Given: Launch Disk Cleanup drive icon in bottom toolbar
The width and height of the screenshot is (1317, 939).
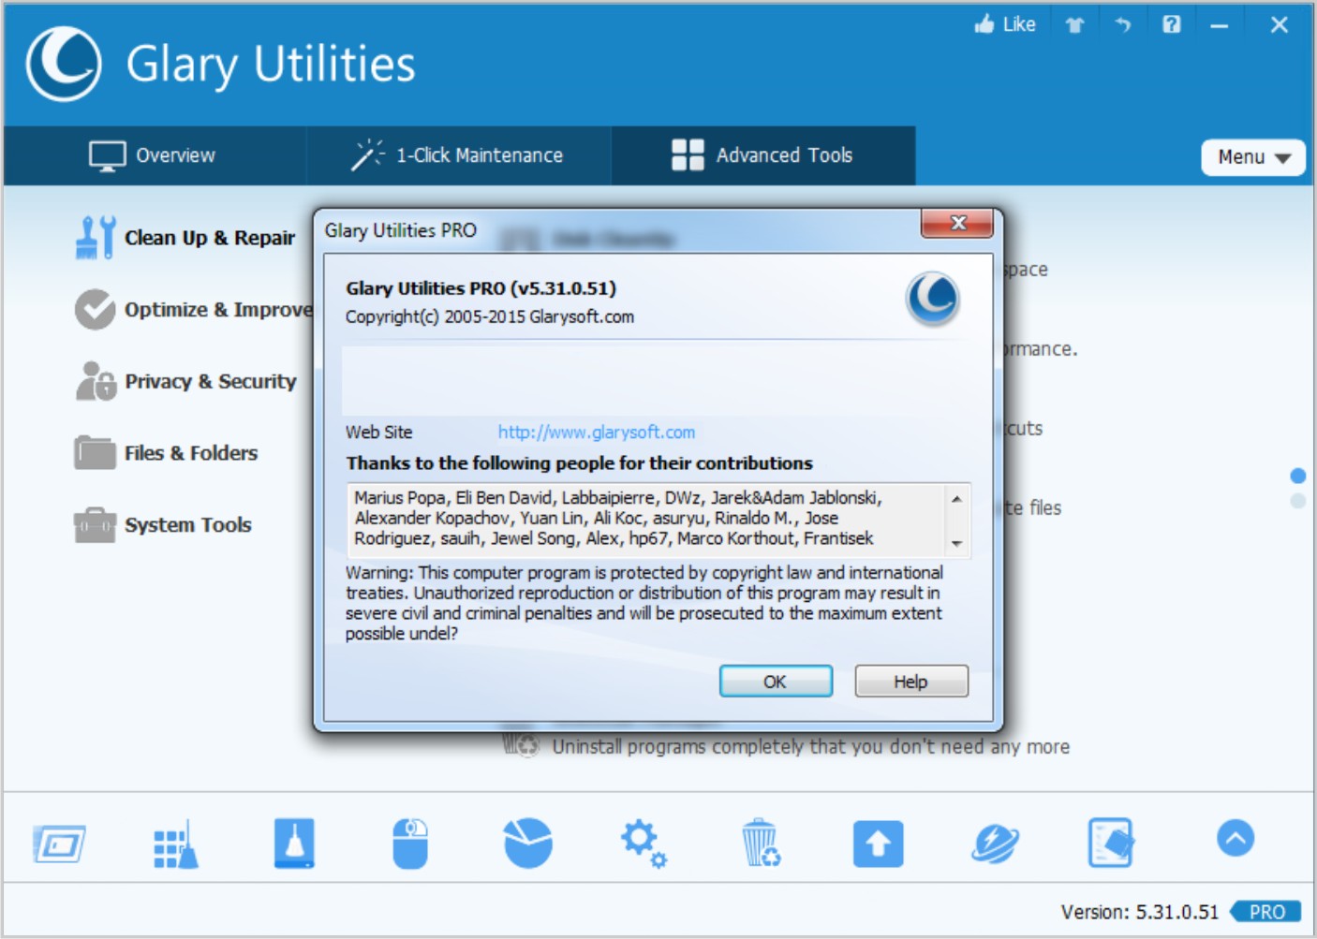Looking at the screenshot, I should coord(294,843).
